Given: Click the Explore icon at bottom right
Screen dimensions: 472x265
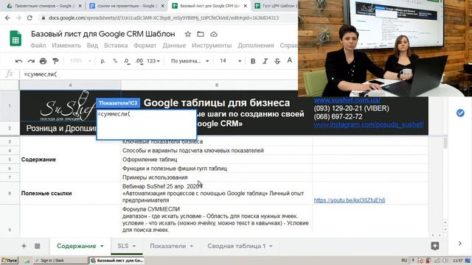Looking at the screenshot, I should [x=434, y=246].
